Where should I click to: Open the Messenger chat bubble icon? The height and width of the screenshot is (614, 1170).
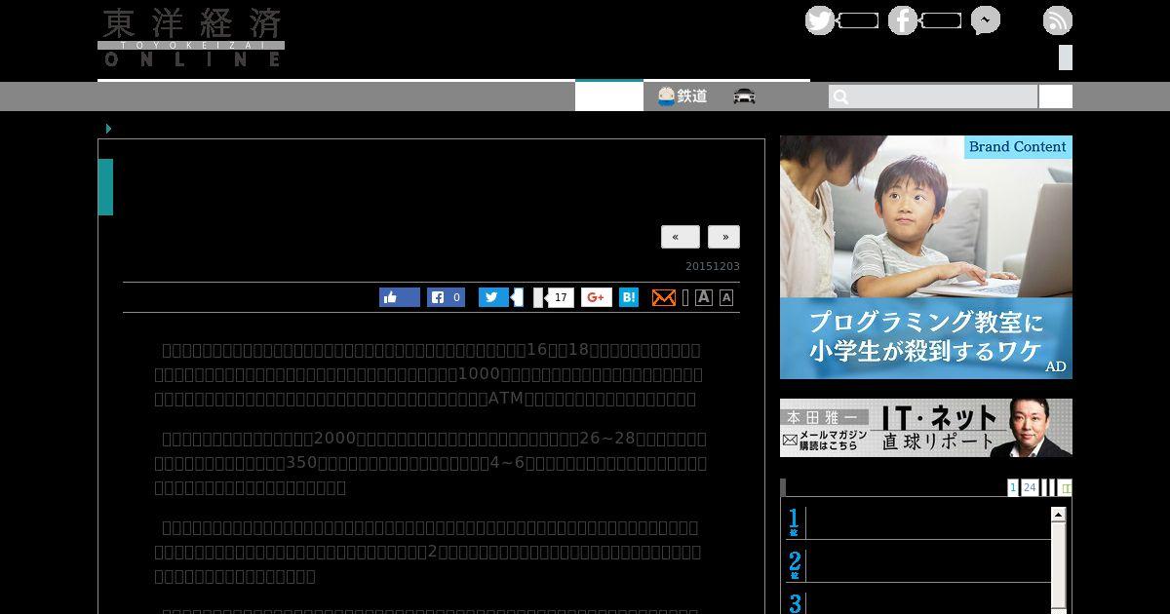[x=986, y=20]
